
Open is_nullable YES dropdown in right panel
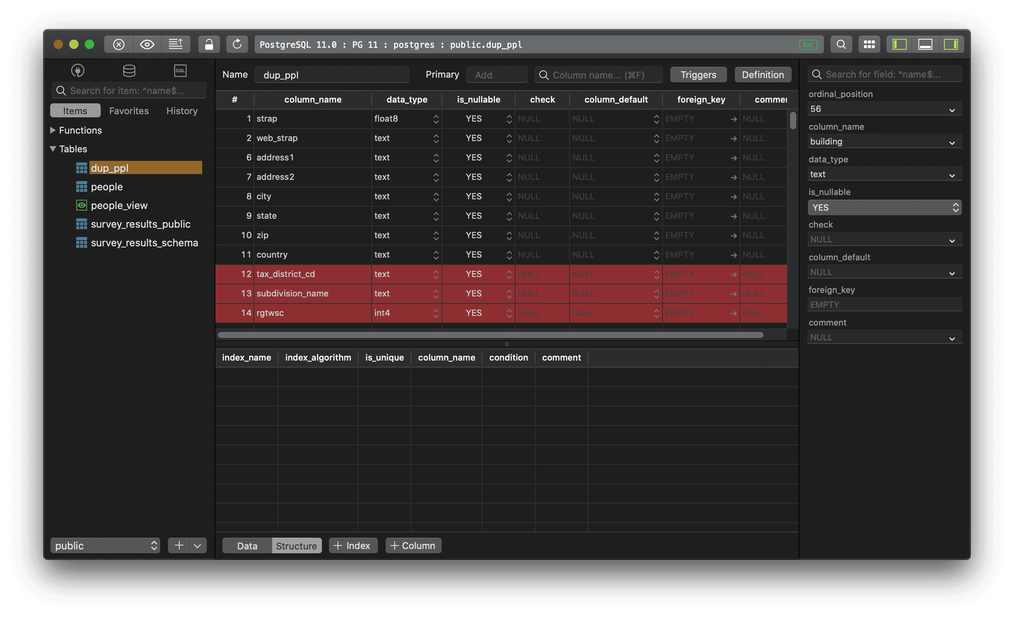tap(885, 207)
